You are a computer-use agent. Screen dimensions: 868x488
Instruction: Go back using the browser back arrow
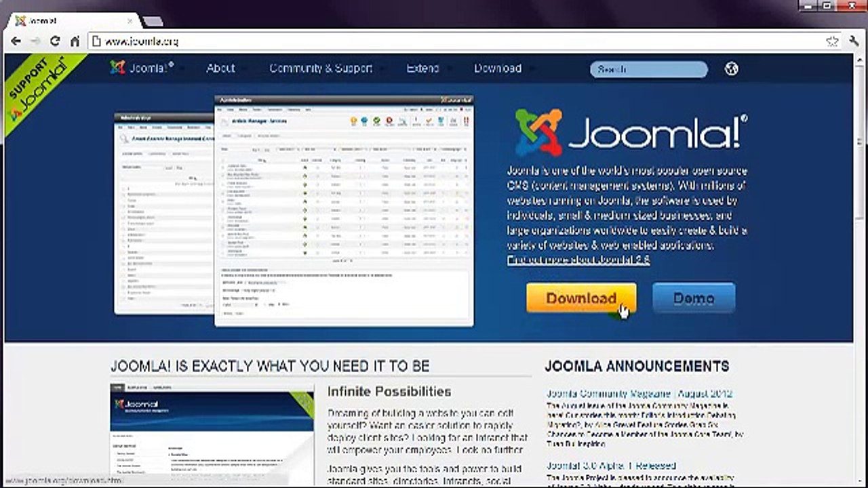point(16,41)
